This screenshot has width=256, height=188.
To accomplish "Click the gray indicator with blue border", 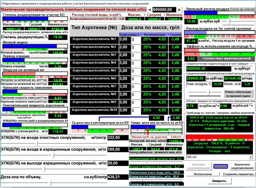I will click(x=221, y=167).
